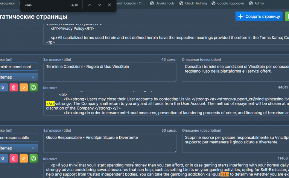This screenshot has height=178, width=289.
Task: Click the Контент label above terms content
Action: tap(50, 88)
